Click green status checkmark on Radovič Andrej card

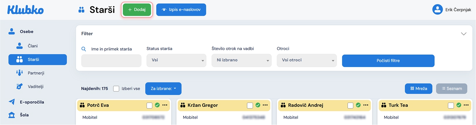point(358,105)
